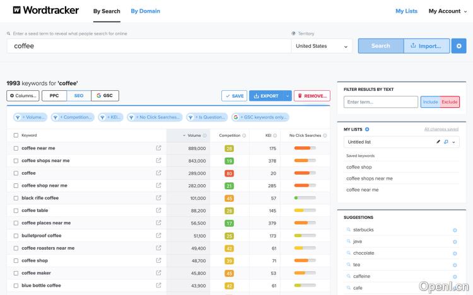
Task: Open external link for 'coffee shop near me'
Action: pos(158,185)
